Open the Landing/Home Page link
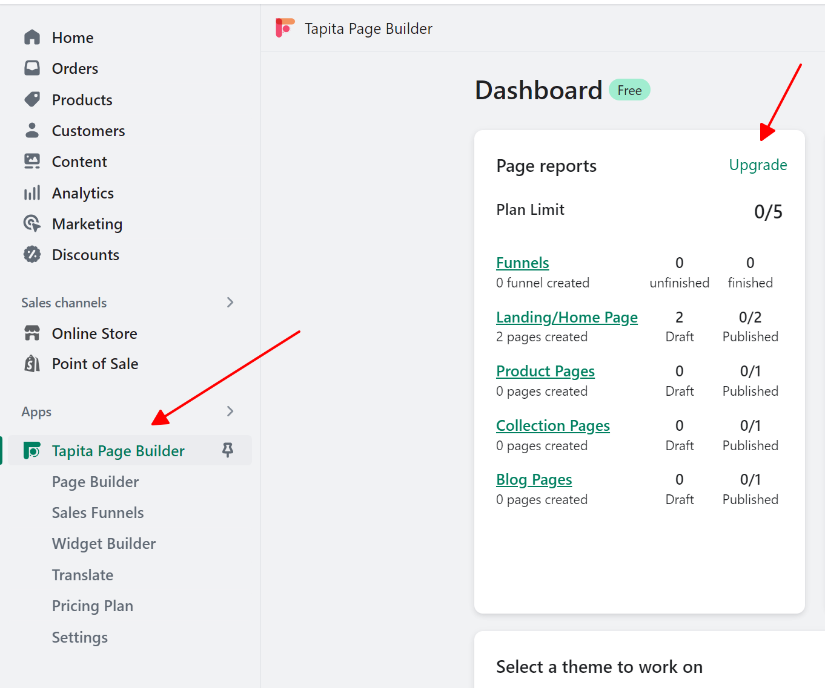Viewport: 825px width, 688px height. click(x=567, y=317)
